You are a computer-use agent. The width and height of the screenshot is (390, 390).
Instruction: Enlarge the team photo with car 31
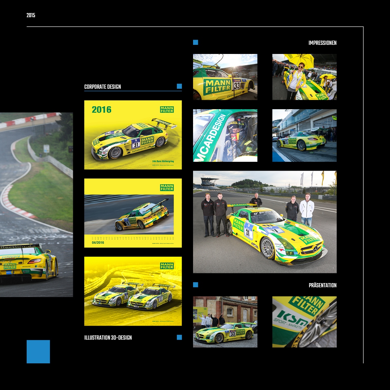point(265,222)
